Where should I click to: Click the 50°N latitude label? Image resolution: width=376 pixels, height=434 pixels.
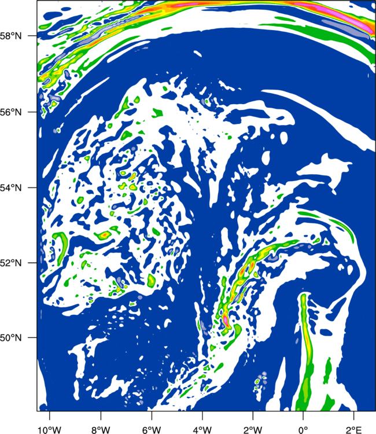click(11, 338)
